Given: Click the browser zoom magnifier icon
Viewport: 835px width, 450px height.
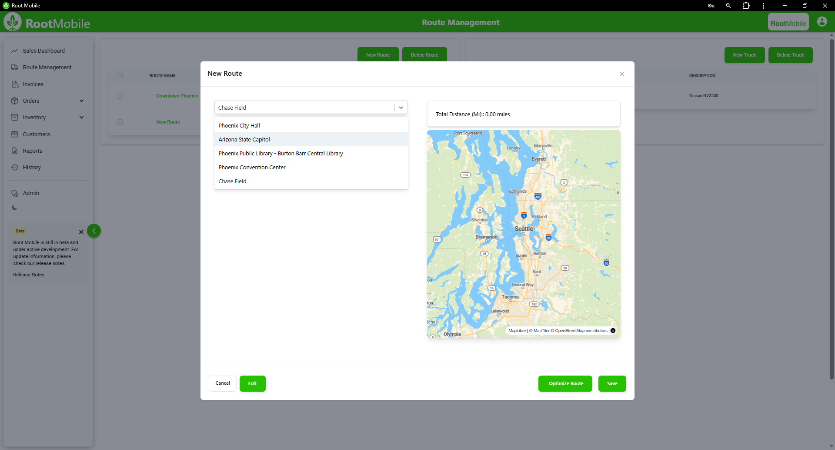Looking at the screenshot, I should pyautogui.click(x=728, y=6).
